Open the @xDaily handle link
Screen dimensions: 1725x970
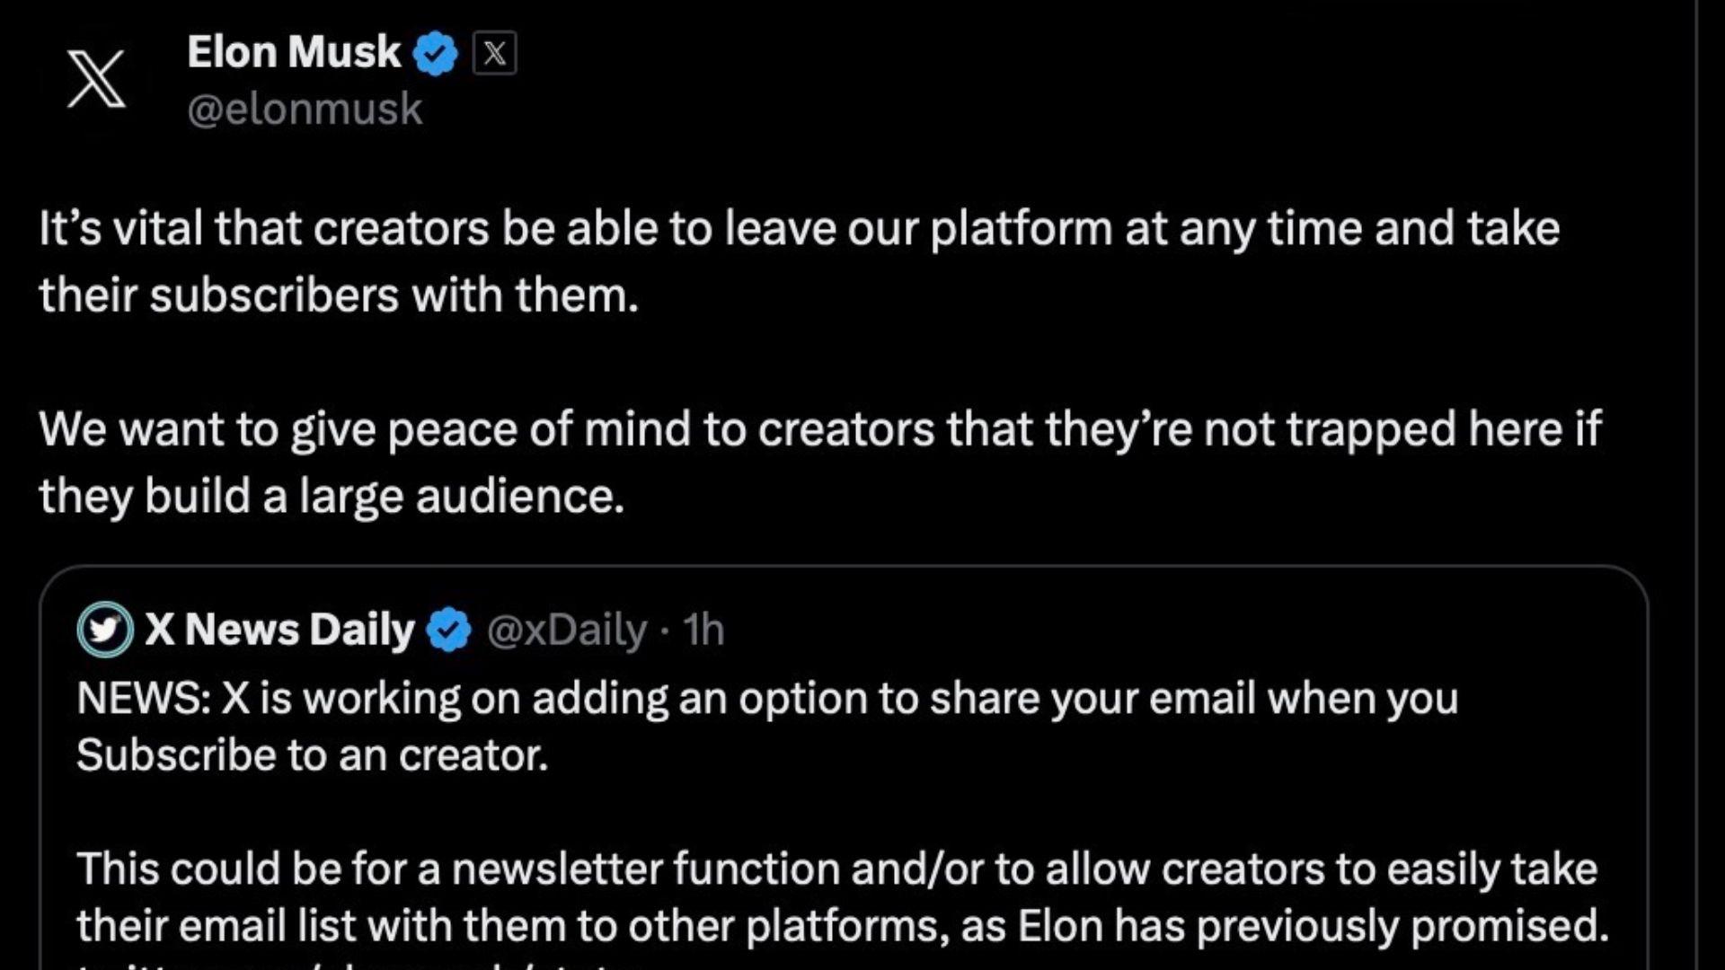(566, 630)
